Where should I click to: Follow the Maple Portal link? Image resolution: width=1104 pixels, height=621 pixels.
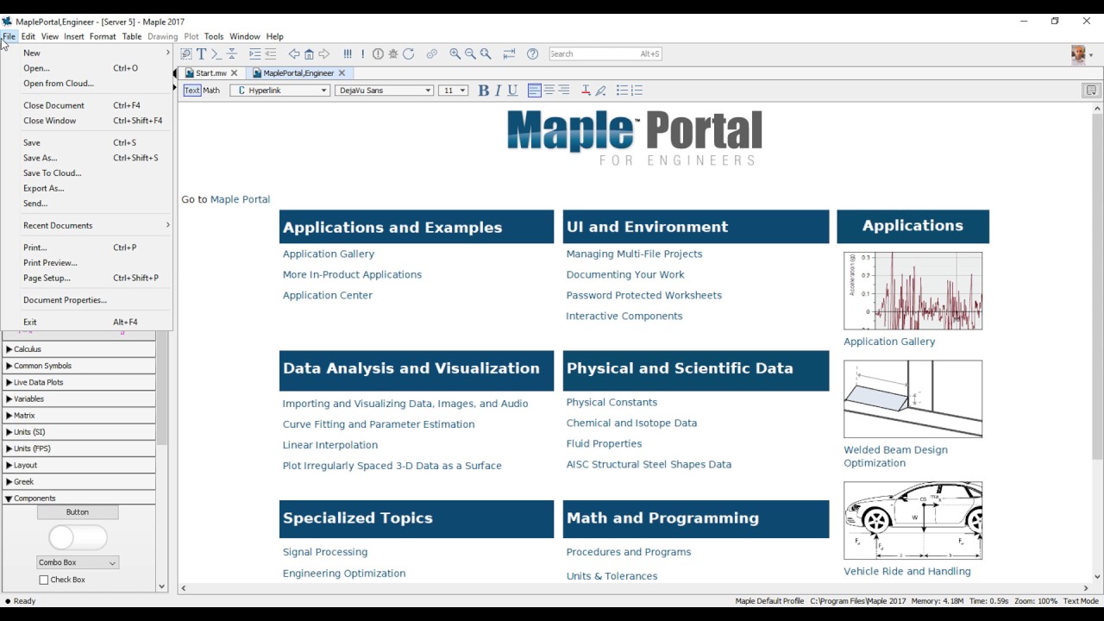click(240, 199)
